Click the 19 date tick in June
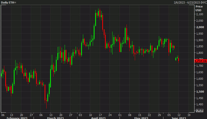 pyautogui.click(x=188, y=115)
